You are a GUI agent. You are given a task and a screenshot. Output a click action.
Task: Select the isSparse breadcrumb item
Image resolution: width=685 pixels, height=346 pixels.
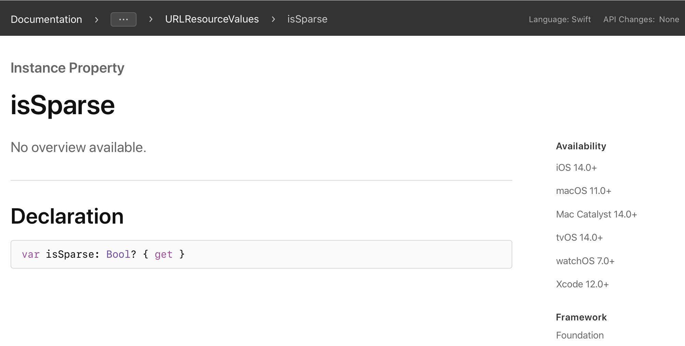[x=307, y=19]
